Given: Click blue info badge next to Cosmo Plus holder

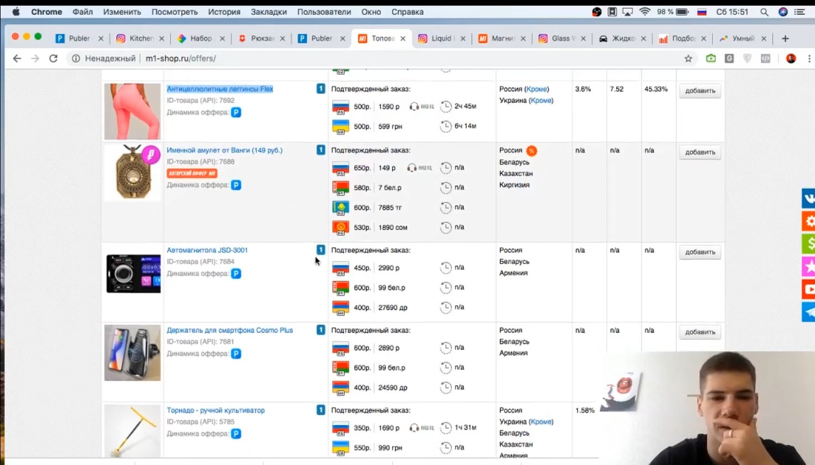Looking at the screenshot, I should tap(321, 330).
